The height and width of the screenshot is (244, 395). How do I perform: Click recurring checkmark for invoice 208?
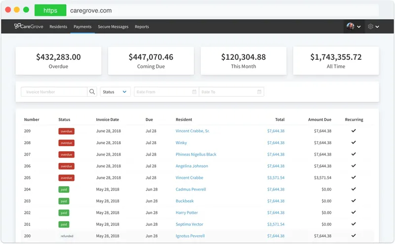tap(354, 142)
